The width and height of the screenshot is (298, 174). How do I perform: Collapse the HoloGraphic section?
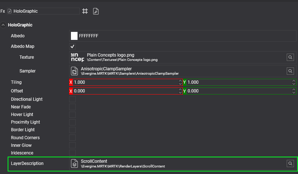click(3, 25)
